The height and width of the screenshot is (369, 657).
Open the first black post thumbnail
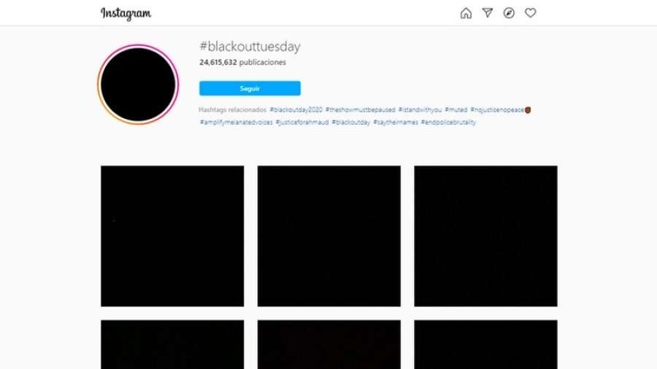pos(172,236)
